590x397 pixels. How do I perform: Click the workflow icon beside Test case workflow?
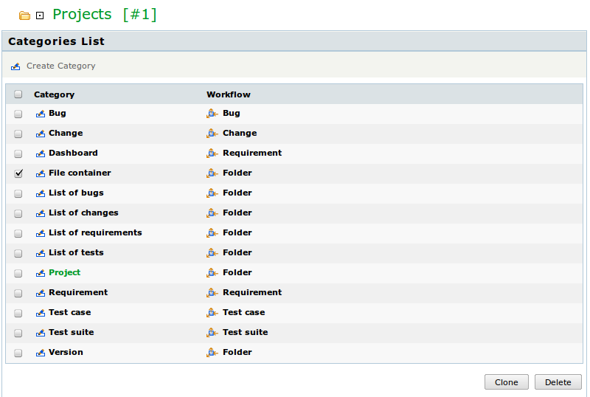point(212,313)
